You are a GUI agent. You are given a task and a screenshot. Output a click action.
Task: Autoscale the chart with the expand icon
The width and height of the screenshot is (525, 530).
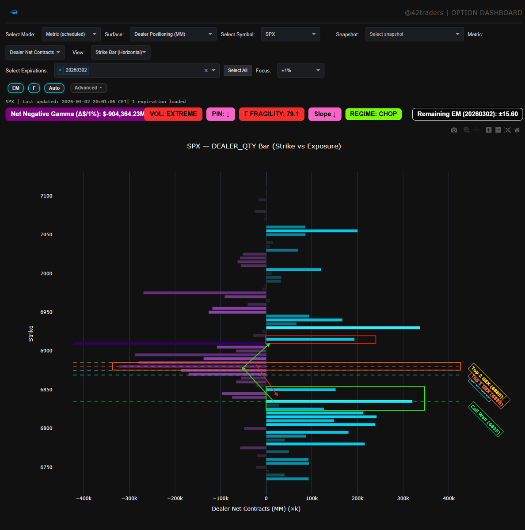click(x=507, y=130)
